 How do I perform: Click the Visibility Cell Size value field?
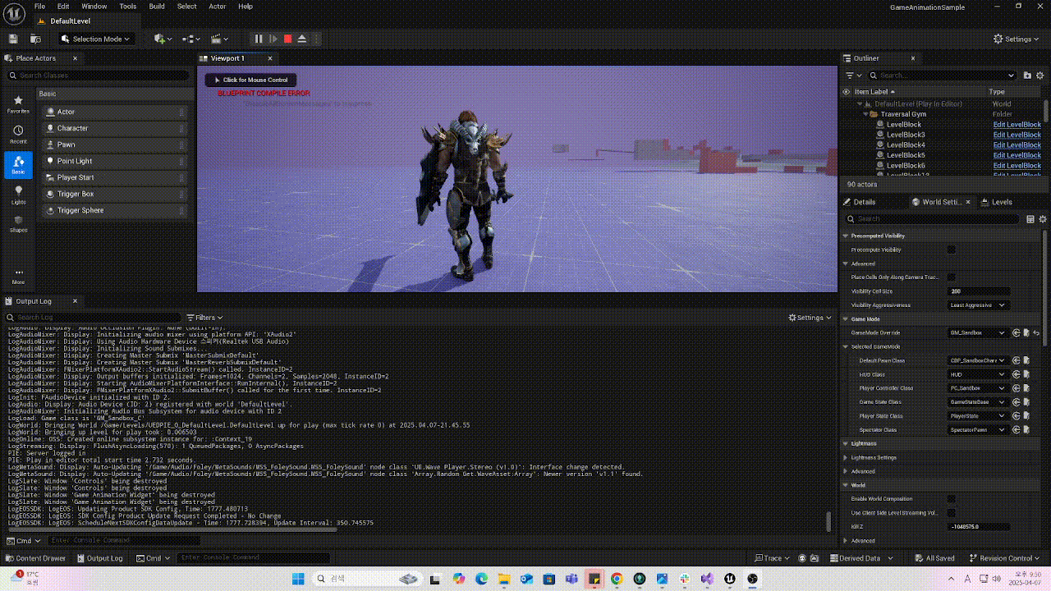(x=979, y=291)
